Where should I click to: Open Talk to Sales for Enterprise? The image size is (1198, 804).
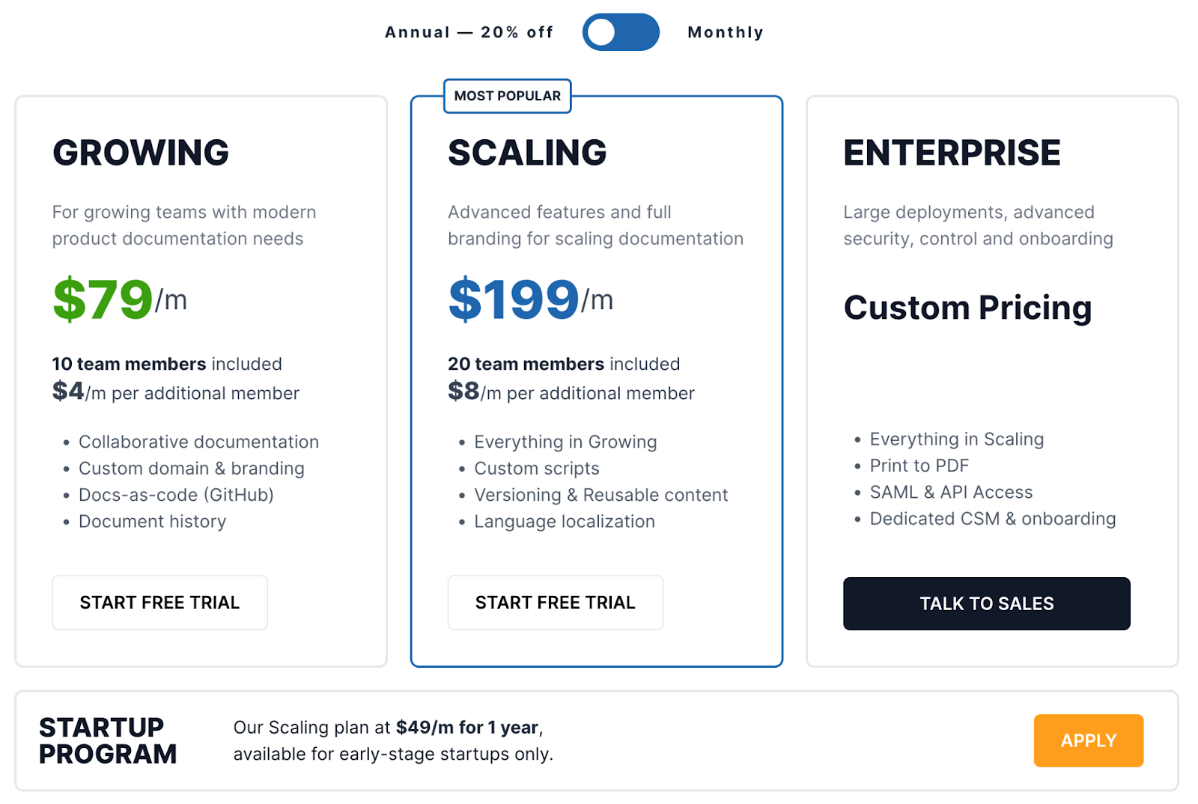click(986, 603)
